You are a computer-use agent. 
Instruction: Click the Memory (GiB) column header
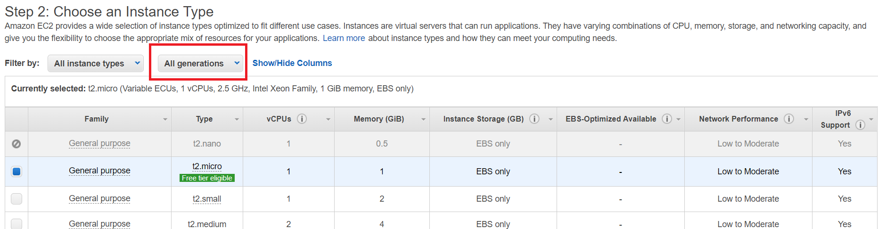(379, 119)
